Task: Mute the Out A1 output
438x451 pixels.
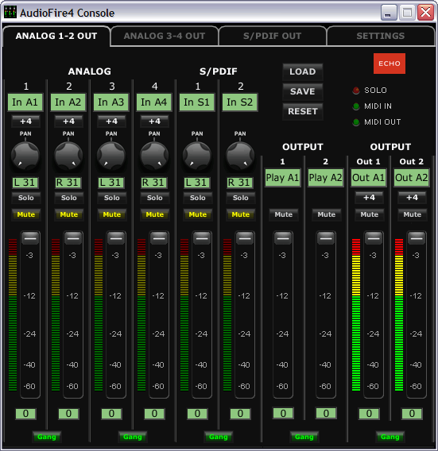Action: [369, 214]
